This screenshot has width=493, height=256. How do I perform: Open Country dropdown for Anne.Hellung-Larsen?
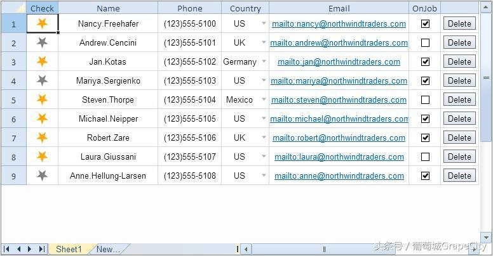[264, 176]
